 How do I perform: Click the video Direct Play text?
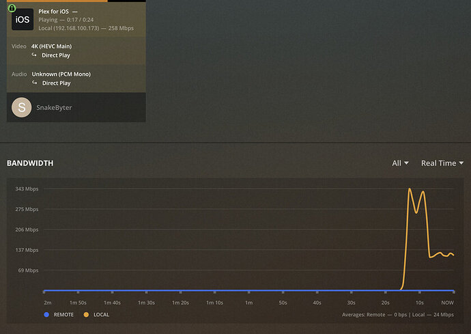56,55
